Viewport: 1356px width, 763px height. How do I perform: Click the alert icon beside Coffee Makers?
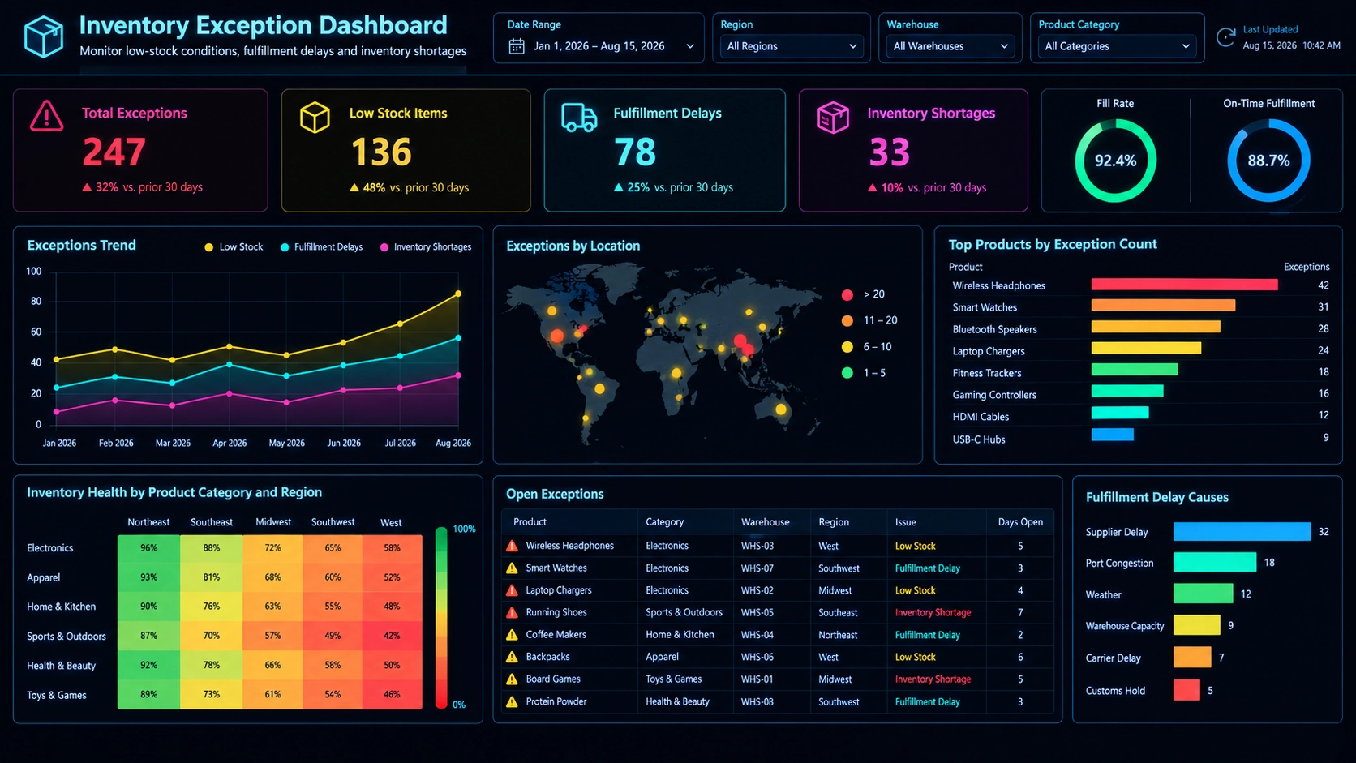(512, 635)
